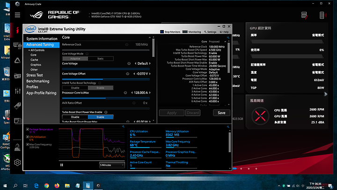Open Profiles section
337x190 pixels.
pos(32,87)
